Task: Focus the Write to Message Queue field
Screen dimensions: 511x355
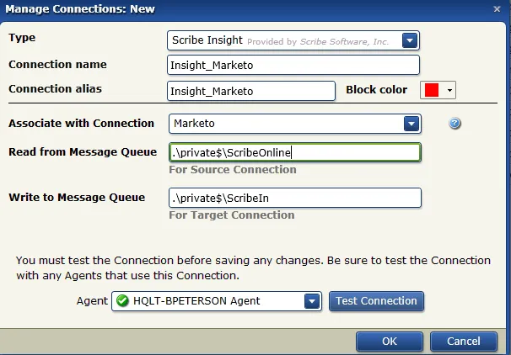Action: 295,198
